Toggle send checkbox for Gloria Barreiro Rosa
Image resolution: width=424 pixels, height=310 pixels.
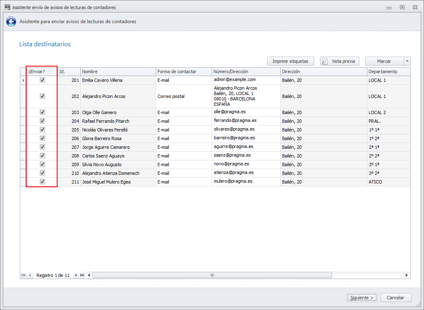pos(43,138)
